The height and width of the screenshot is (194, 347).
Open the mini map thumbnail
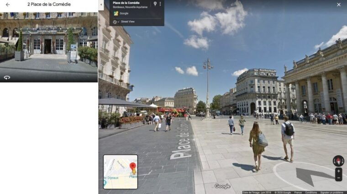(x=120, y=172)
